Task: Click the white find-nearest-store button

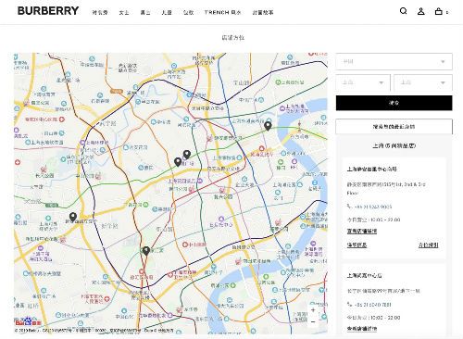Action: 394,126
